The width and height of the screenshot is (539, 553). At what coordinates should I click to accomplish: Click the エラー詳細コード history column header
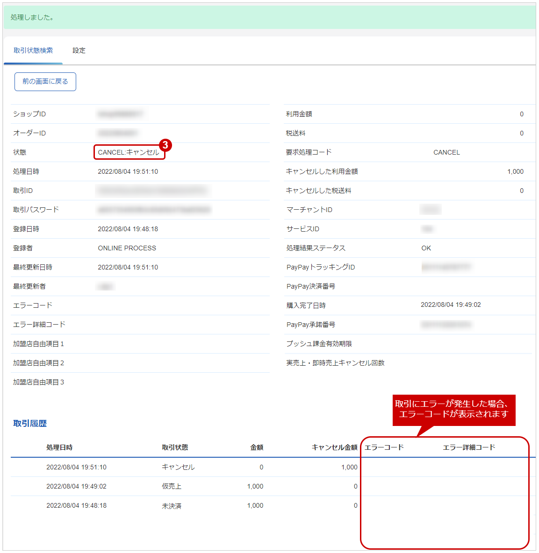pyautogui.click(x=469, y=447)
